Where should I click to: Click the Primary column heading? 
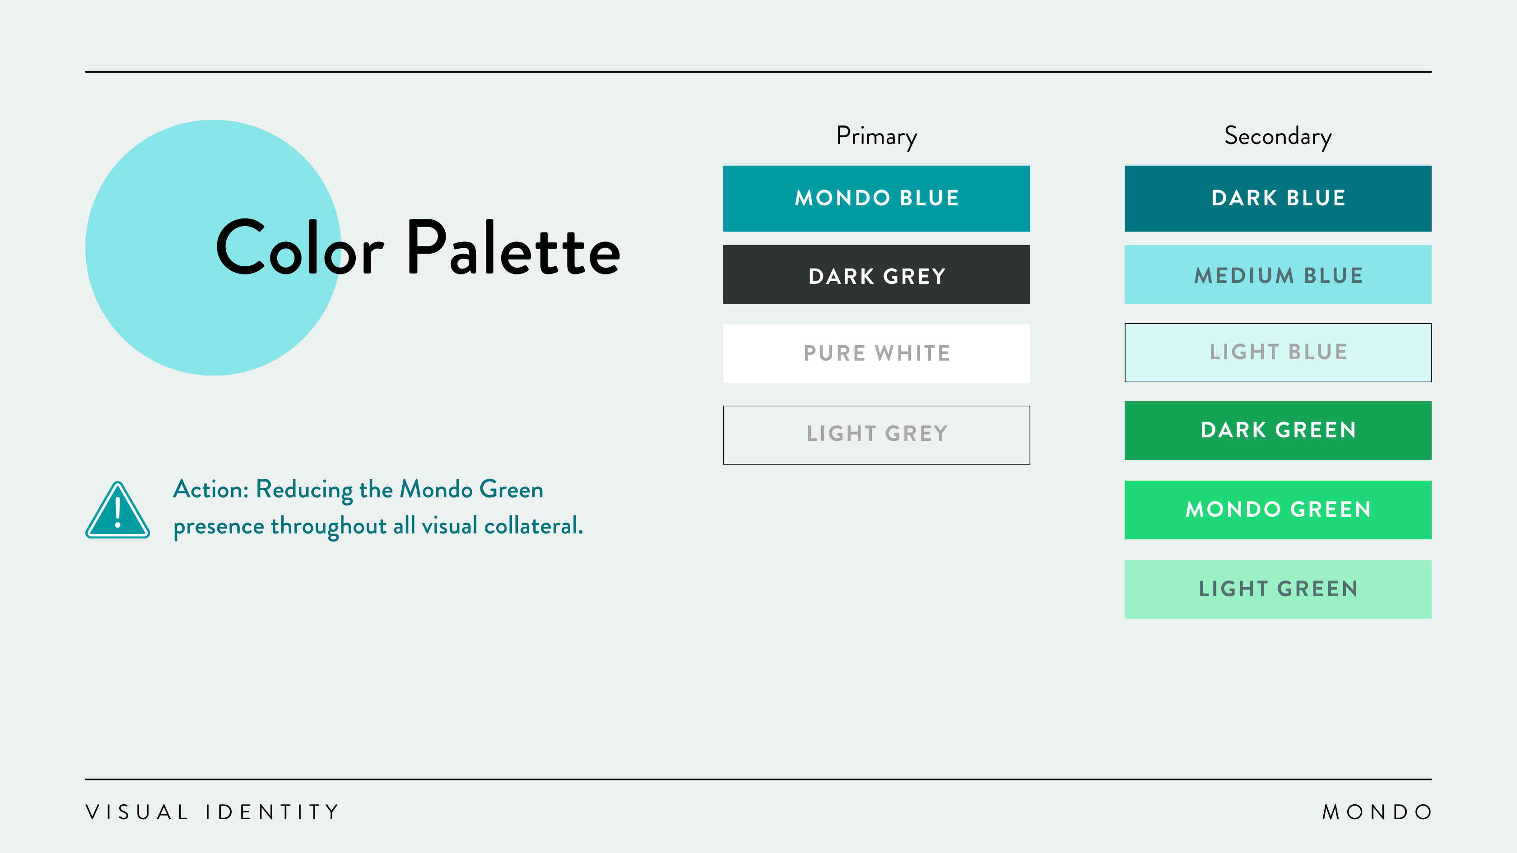click(x=876, y=137)
